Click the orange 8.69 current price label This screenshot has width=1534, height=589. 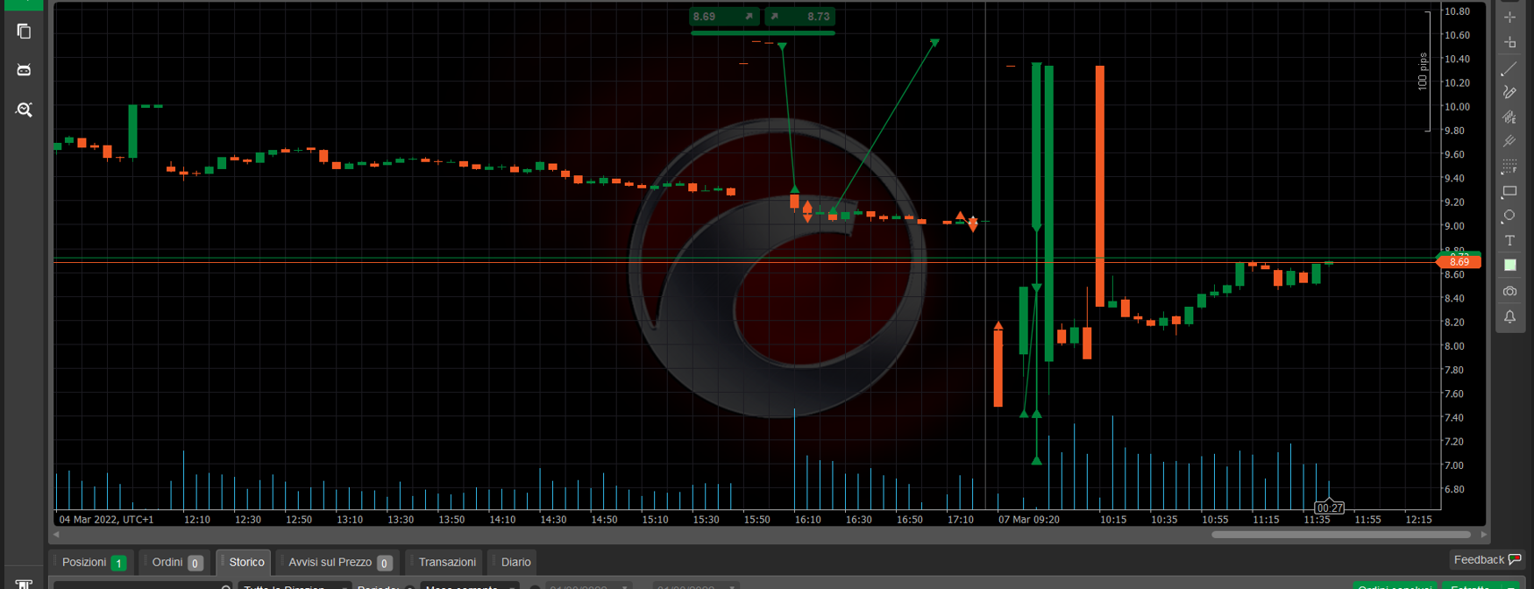tap(1459, 262)
